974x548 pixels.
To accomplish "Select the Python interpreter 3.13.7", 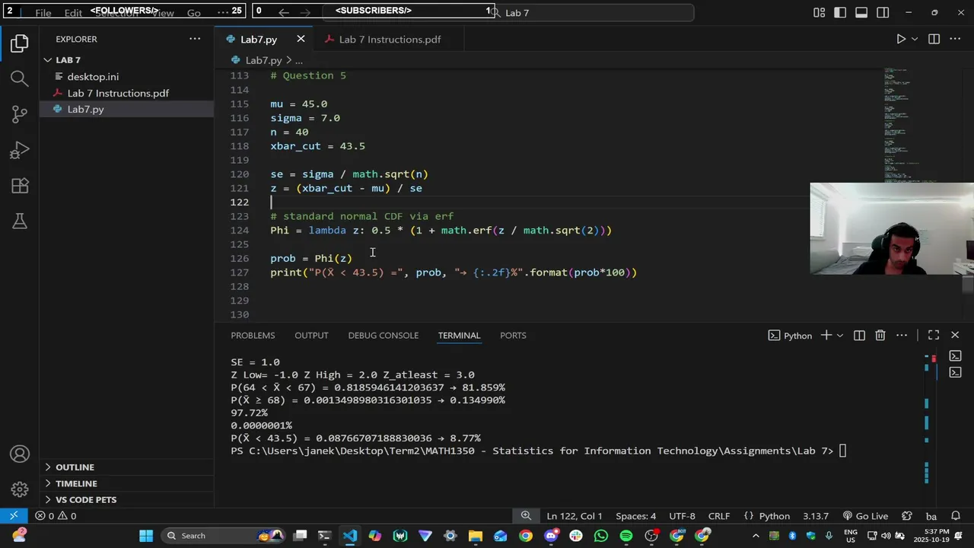I will (x=815, y=515).
